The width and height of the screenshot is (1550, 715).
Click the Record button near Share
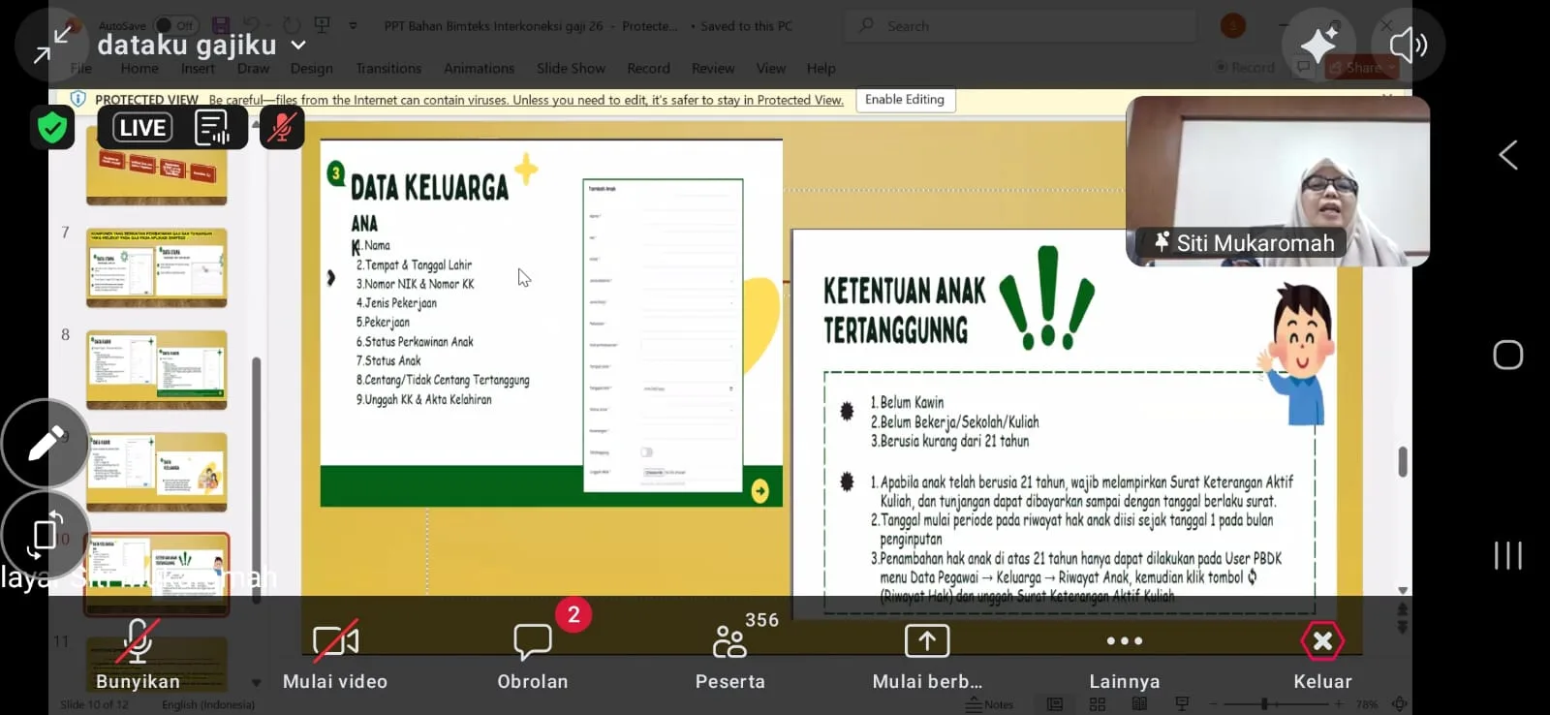pyautogui.click(x=1246, y=68)
